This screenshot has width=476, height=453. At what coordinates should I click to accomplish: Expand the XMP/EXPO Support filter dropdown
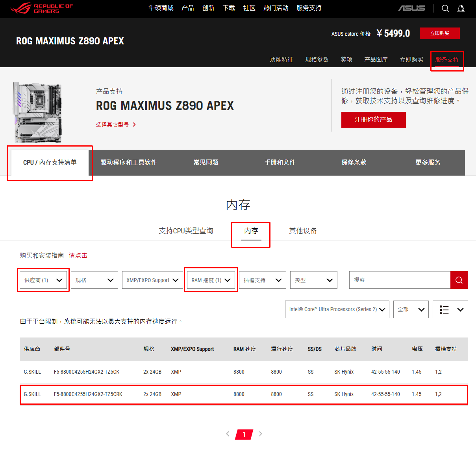pyautogui.click(x=152, y=280)
